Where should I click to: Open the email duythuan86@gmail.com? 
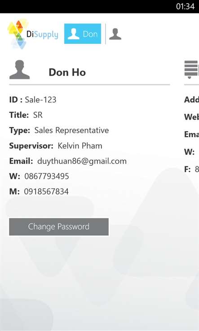[x=82, y=161]
